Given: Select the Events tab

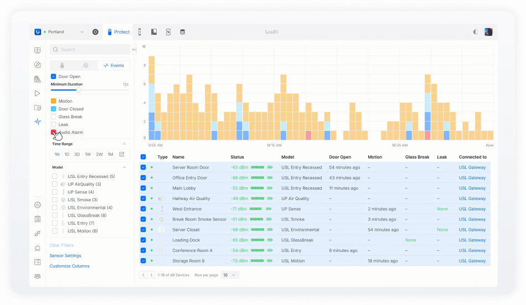Looking at the screenshot, I should tap(114, 66).
